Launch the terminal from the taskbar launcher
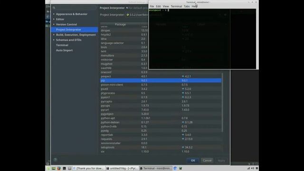This screenshot has height=171, width=304. point(64,169)
